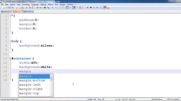The height and width of the screenshot is (101, 181).
Task: Open the Macro menu
Action: tap(51, 4)
